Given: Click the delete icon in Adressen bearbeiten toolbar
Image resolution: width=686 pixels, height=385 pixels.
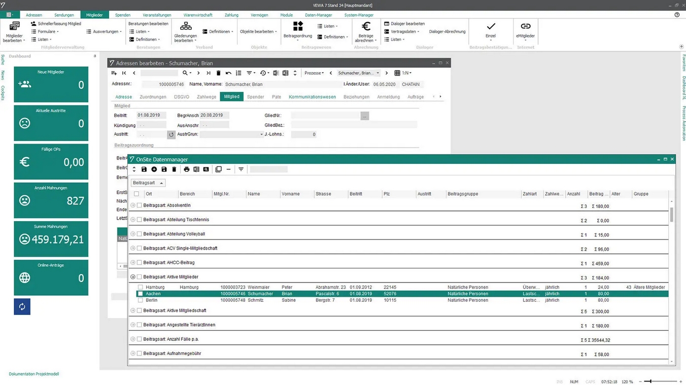Looking at the screenshot, I should [219, 73].
